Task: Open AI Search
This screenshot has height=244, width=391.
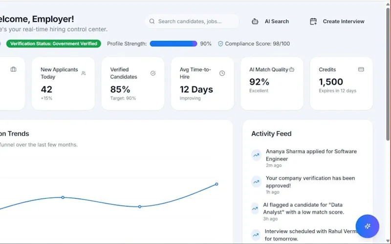Action: [270, 21]
